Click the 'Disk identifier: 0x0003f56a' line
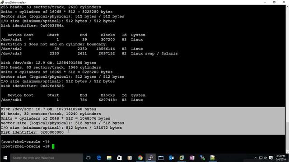289x162 pixels. click(32, 26)
